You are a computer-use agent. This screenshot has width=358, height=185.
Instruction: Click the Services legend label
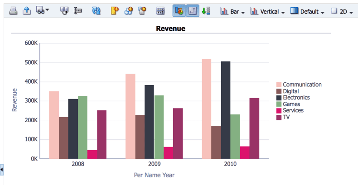[x=293, y=110]
